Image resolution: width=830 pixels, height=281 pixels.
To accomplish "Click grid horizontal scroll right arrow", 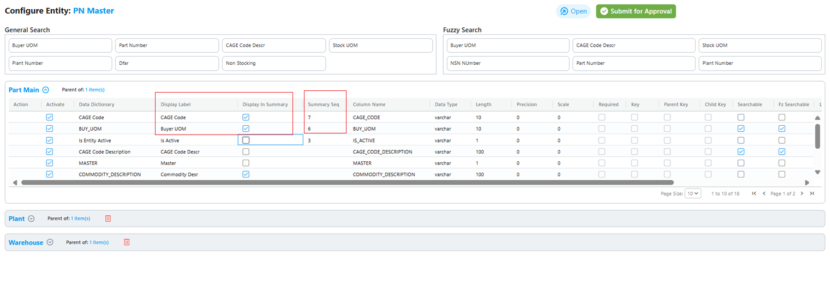I will 807,182.
